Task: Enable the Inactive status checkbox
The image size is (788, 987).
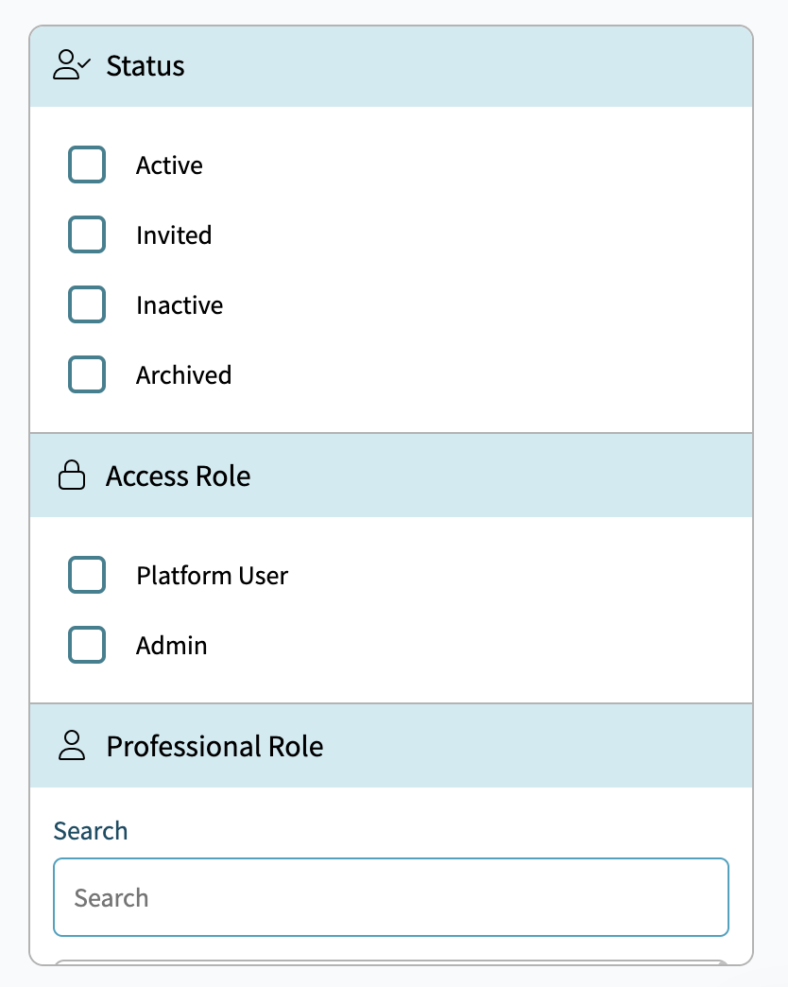Action: (x=87, y=304)
